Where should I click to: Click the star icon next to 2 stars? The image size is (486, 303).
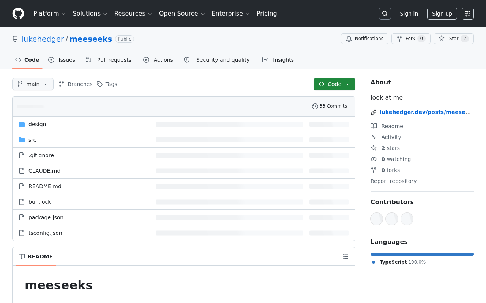(x=374, y=148)
